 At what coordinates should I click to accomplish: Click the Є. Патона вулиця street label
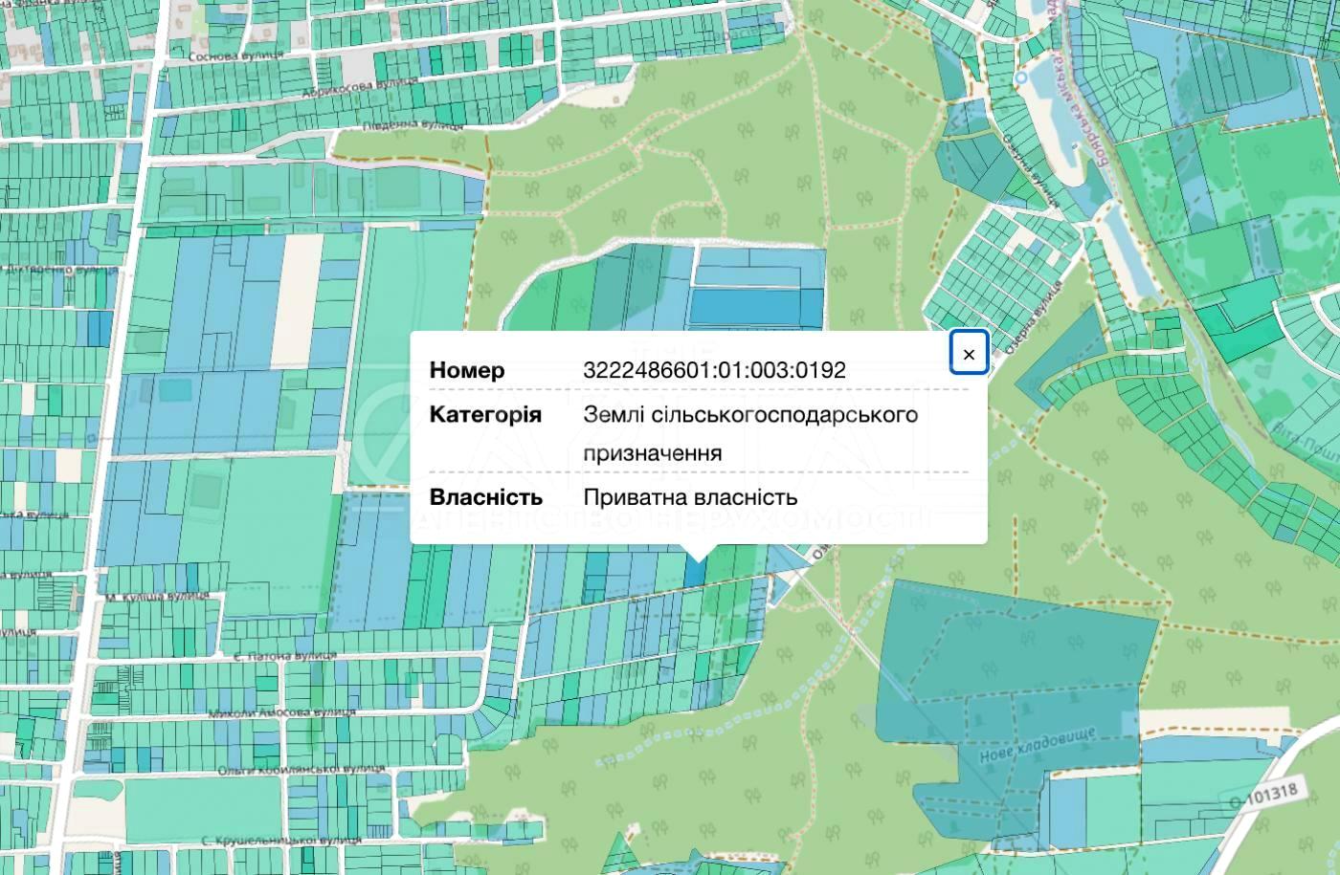285,657
